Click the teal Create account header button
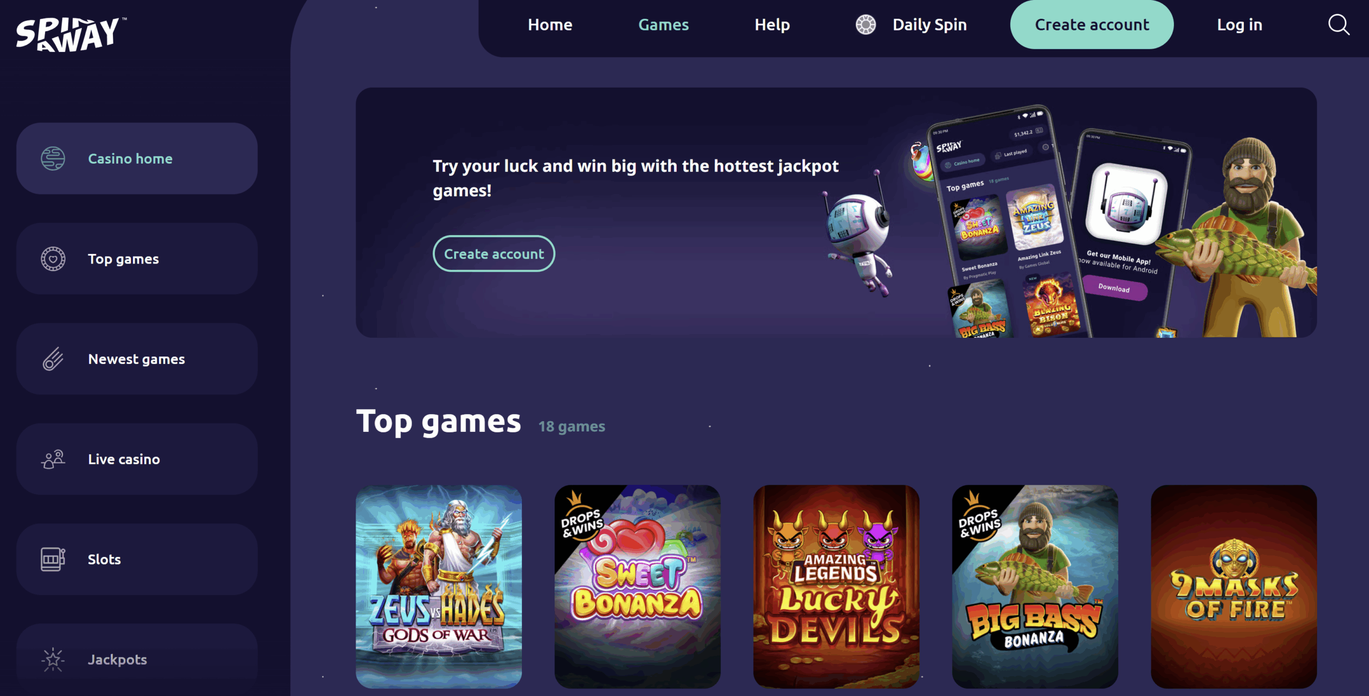The image size is (1369, 696). [1091, 25]
